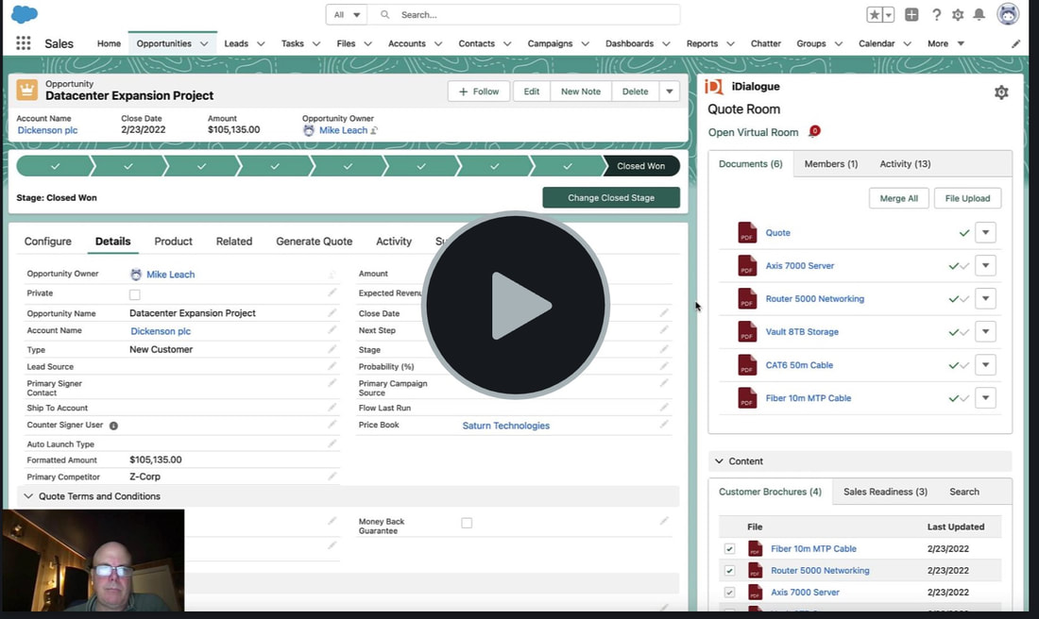Edit the Price Book field pencil

[x=664, y=425]
